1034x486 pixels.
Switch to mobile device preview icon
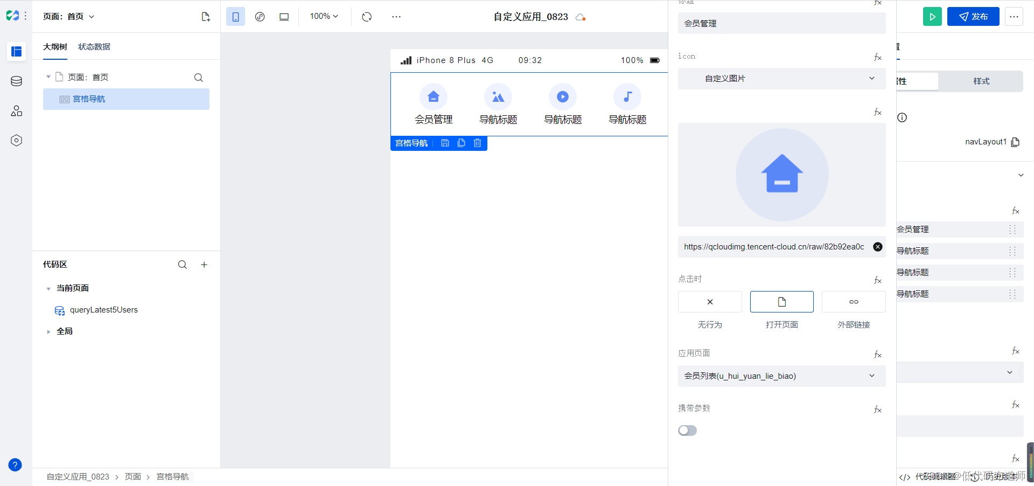pos(235,17)
